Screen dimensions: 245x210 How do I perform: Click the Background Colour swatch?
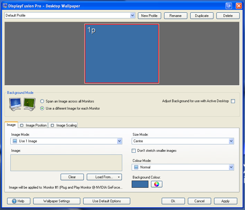click(140, 184)
